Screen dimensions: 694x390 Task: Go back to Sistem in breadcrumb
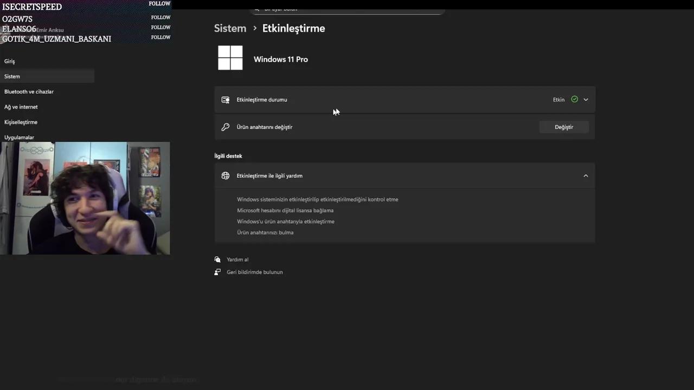230,28
